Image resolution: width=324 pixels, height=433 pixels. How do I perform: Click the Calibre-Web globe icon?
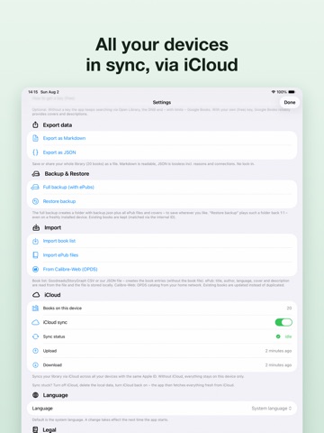coord(35,269)
